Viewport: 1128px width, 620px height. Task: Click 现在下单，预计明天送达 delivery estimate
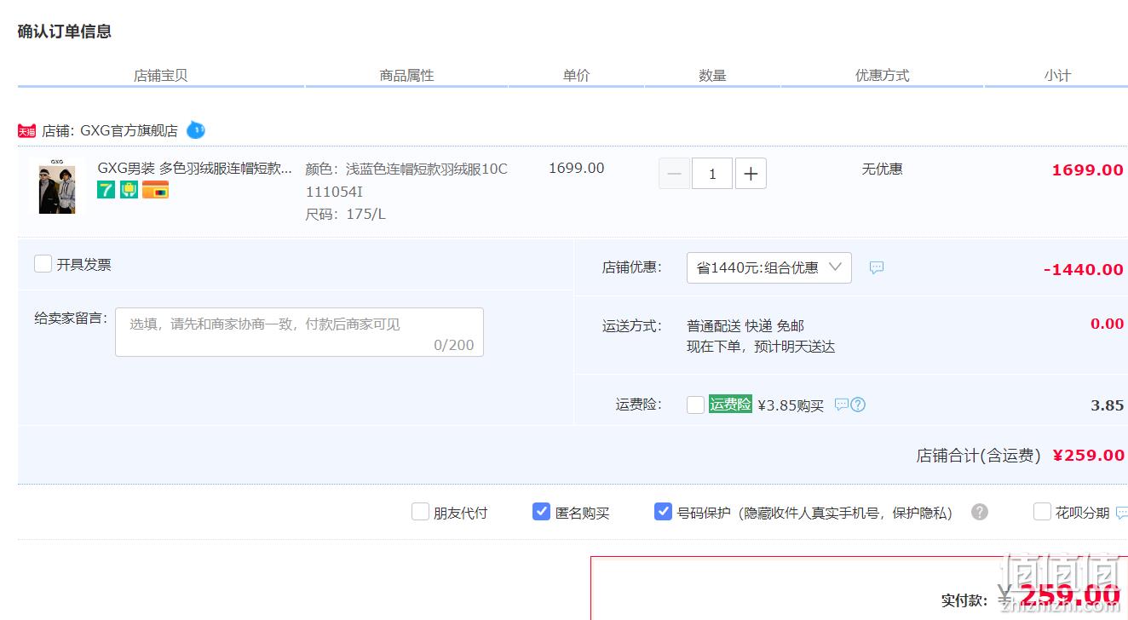pyautogui.click(x=761, y=347)
